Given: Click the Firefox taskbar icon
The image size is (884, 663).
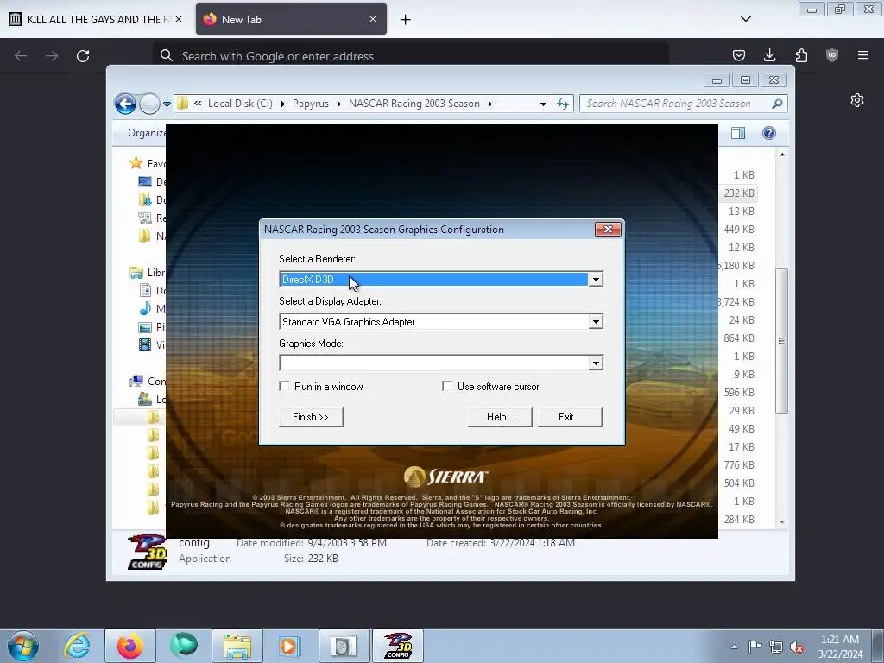Looking at the screenshot, I should (x=129, y=646).
